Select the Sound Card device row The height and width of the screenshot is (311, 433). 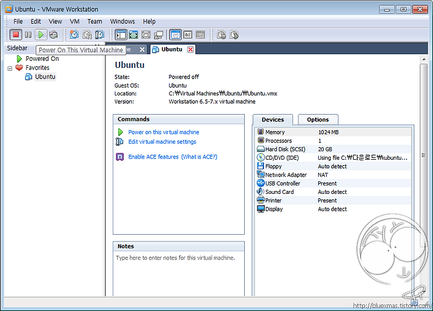(x=334, y=192)
